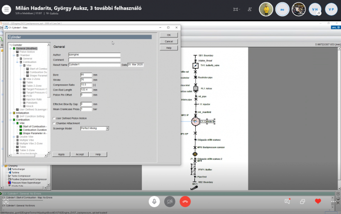
Task: Click the Compression Ratio input field
Action: (86, 84)
